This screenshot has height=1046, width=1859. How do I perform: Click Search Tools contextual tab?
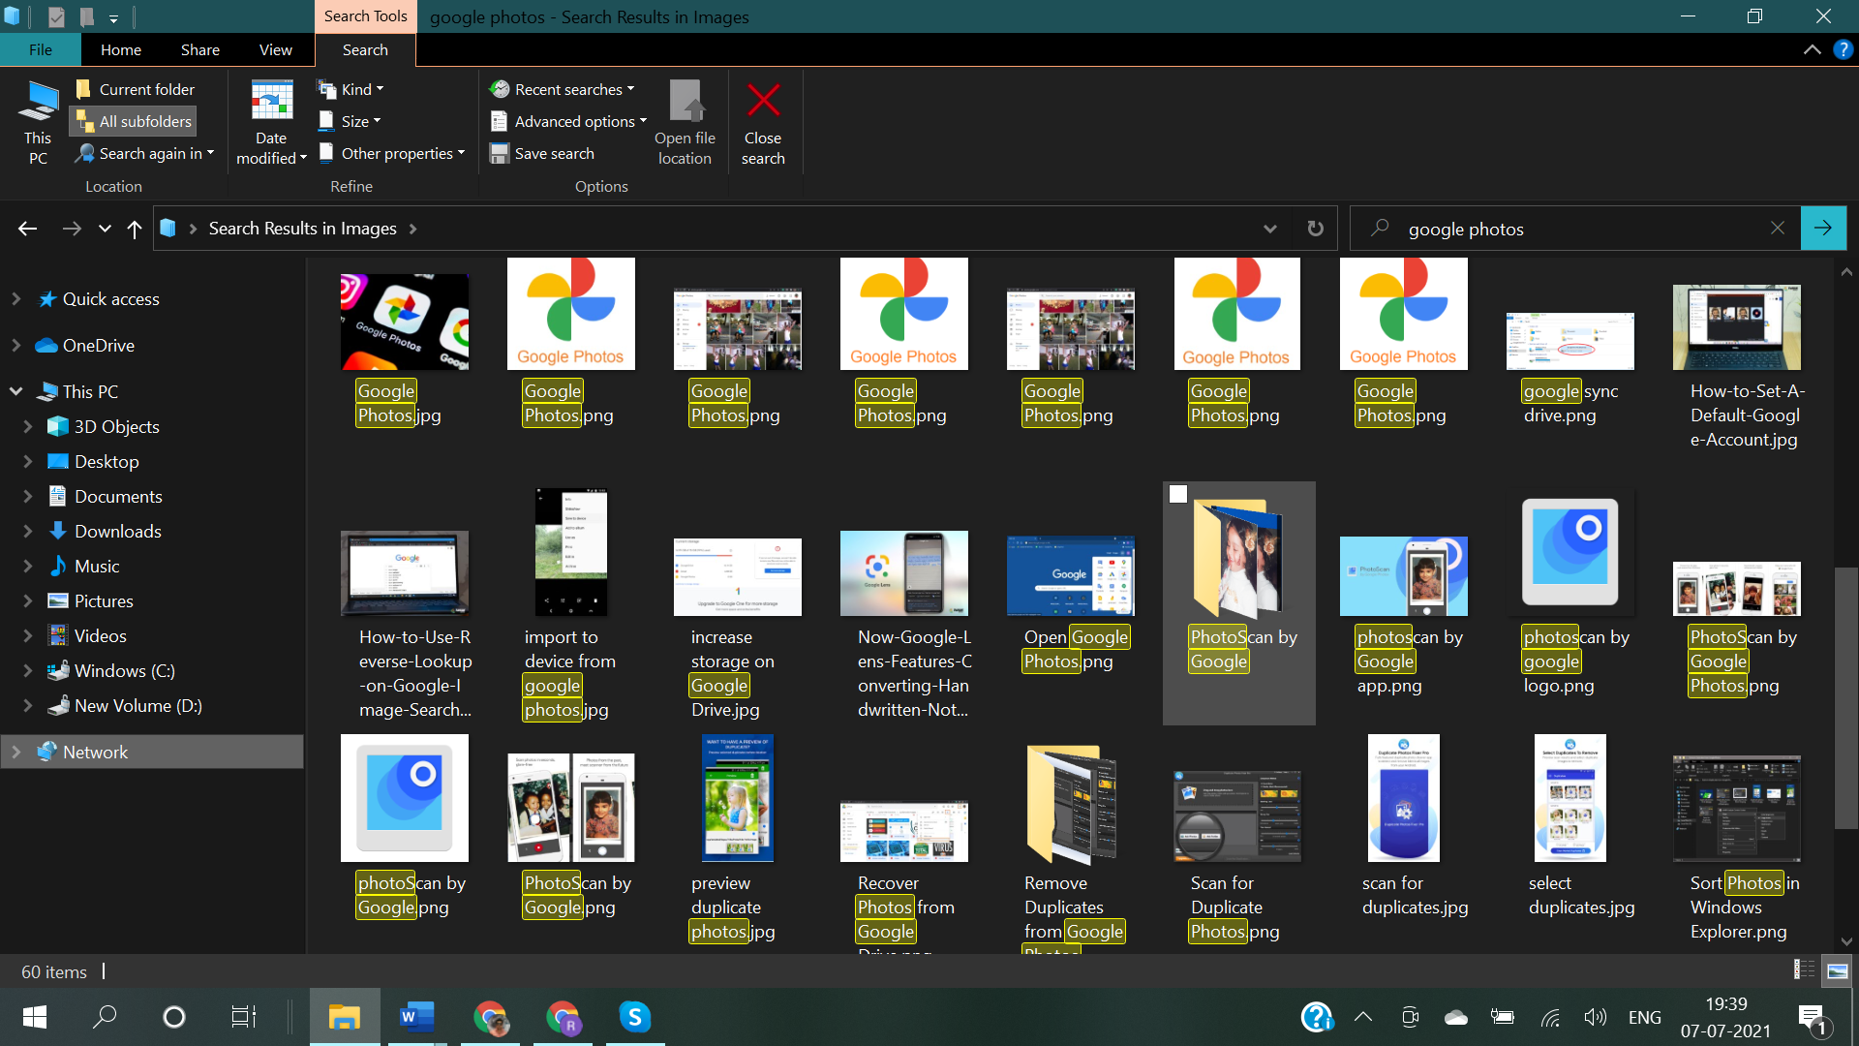[365, 15]
